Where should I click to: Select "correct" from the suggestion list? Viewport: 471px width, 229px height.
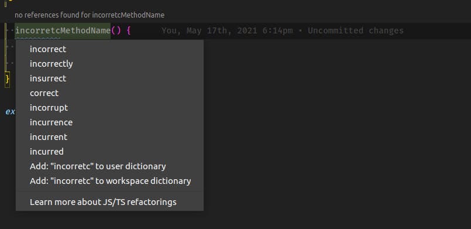click(x=109, y=93)
